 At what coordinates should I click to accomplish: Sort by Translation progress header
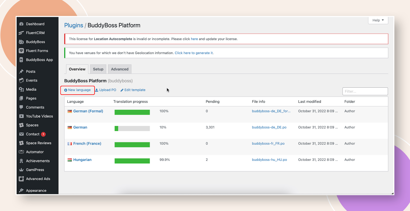click(130, 102)
